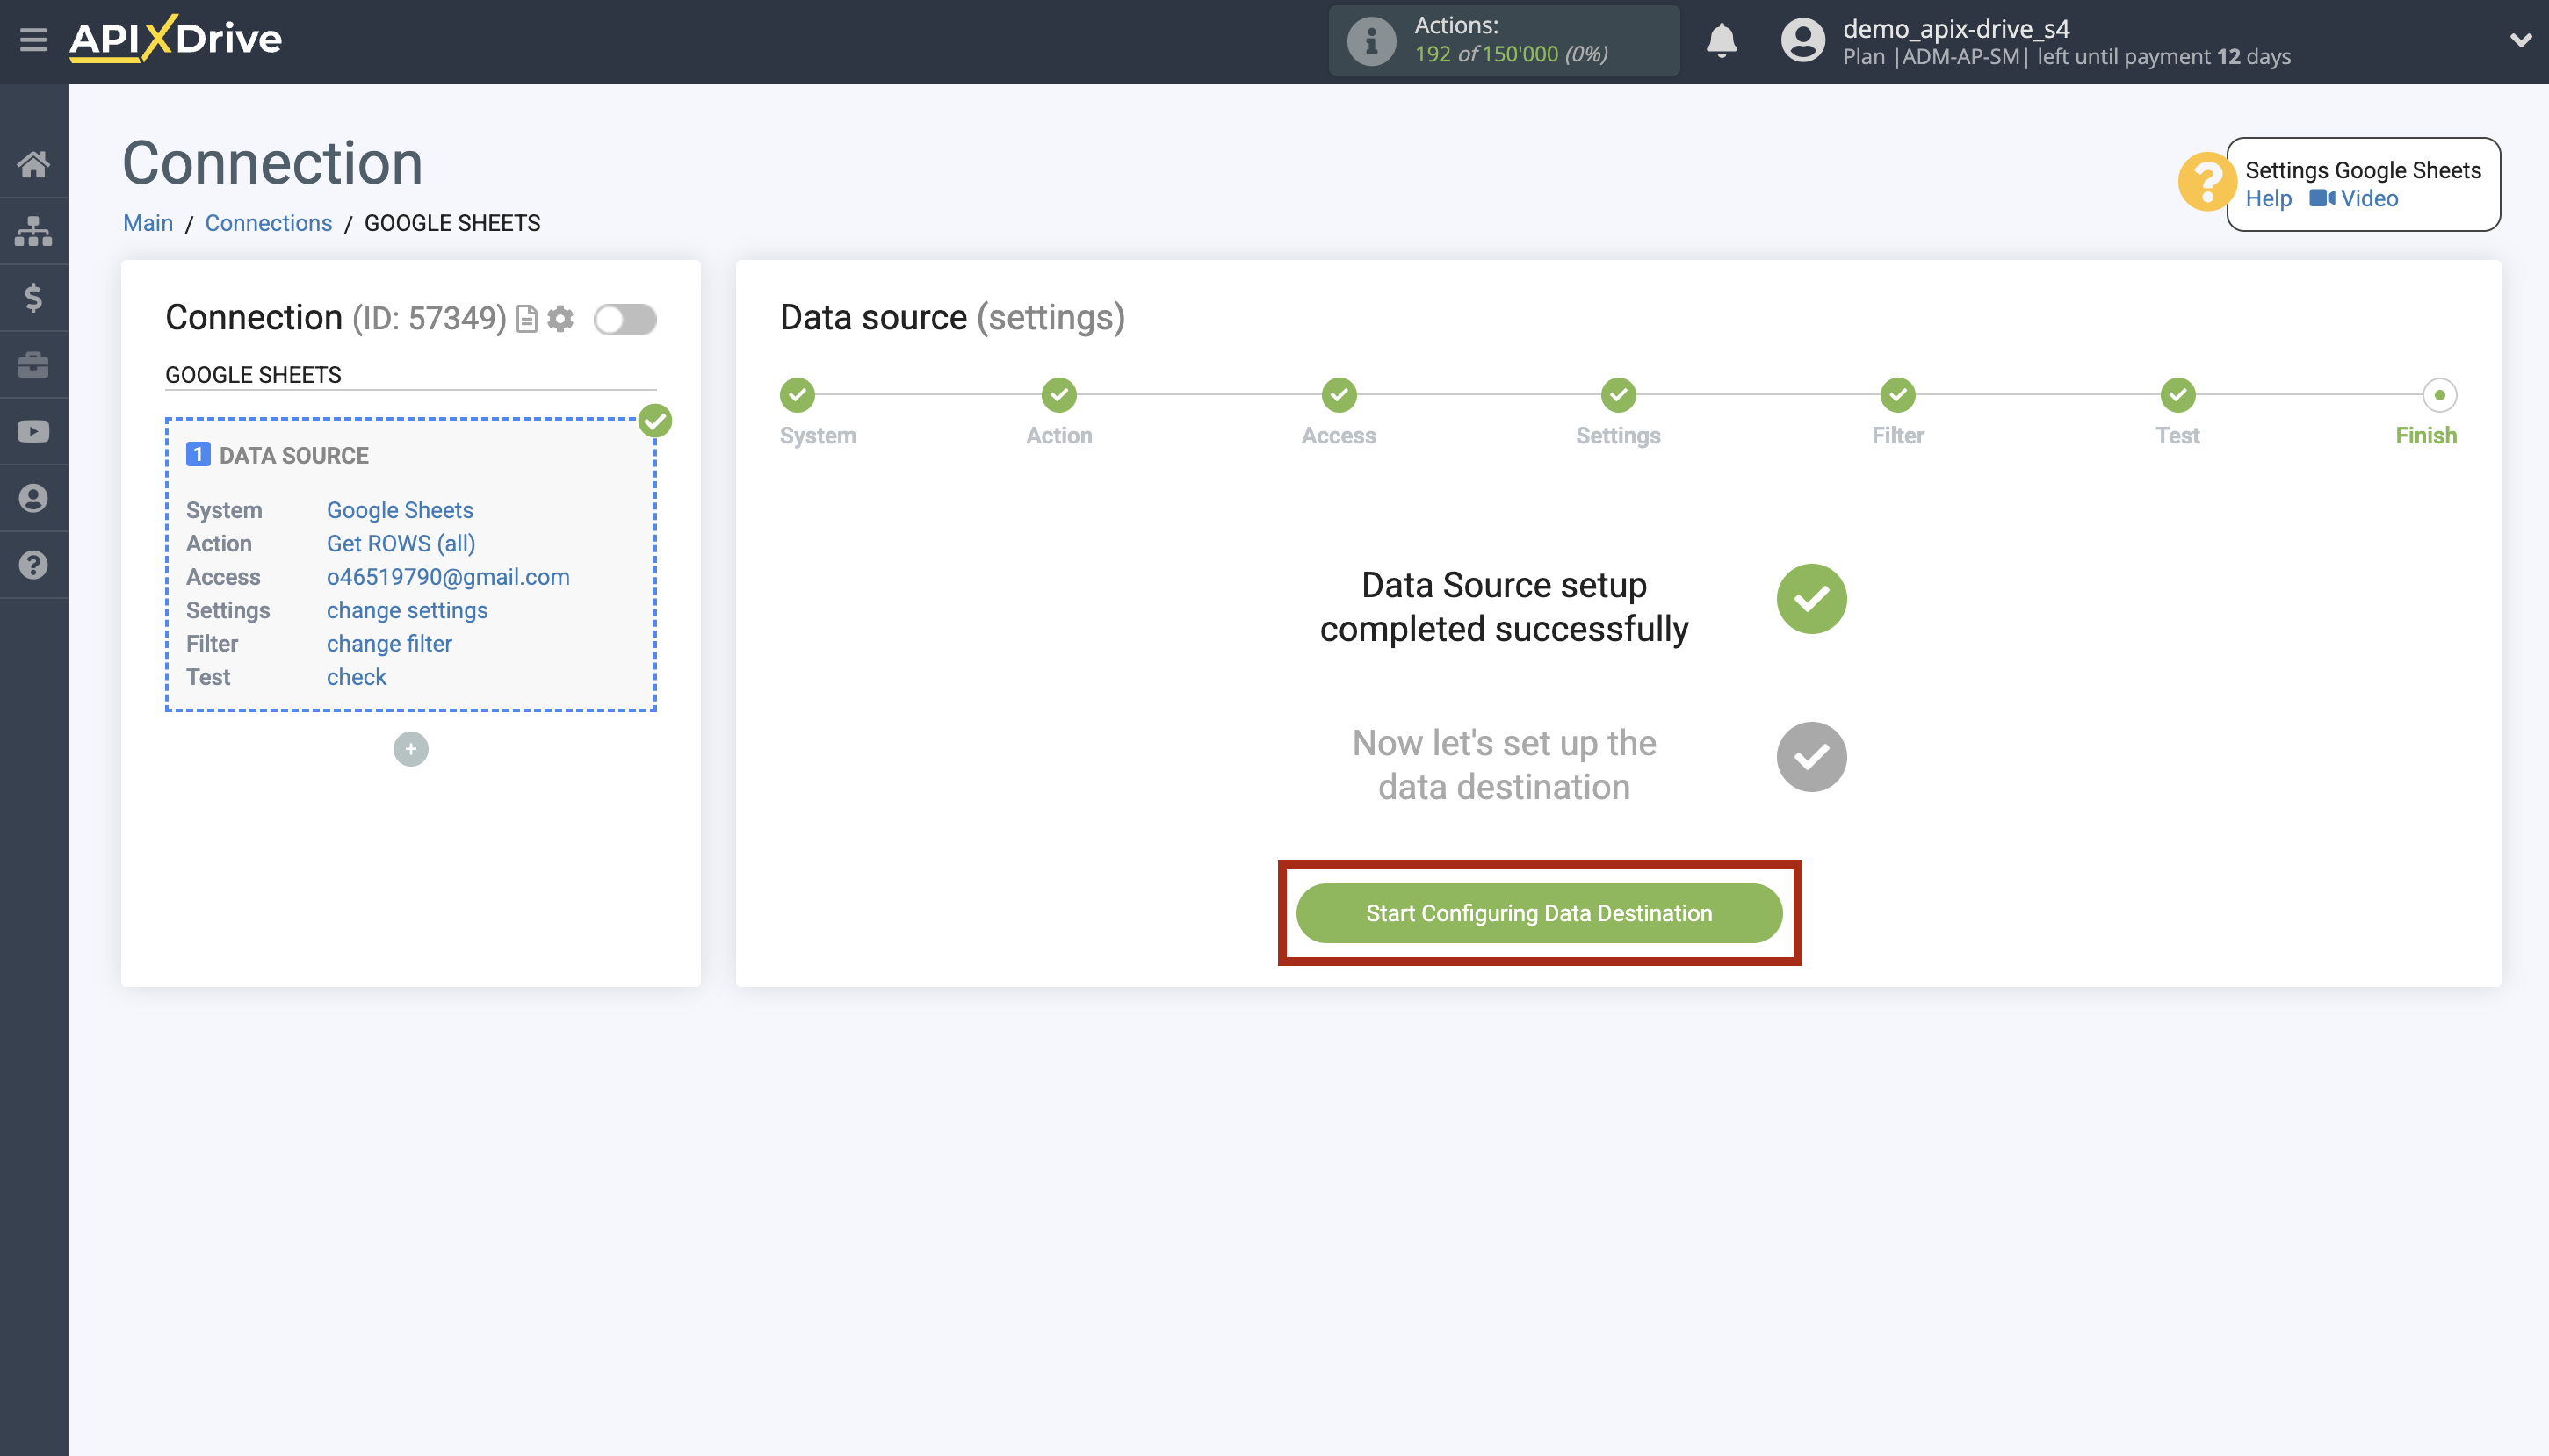Open the hamburger menu top-left
The image size is (2549, 1456).
point(33,39)
